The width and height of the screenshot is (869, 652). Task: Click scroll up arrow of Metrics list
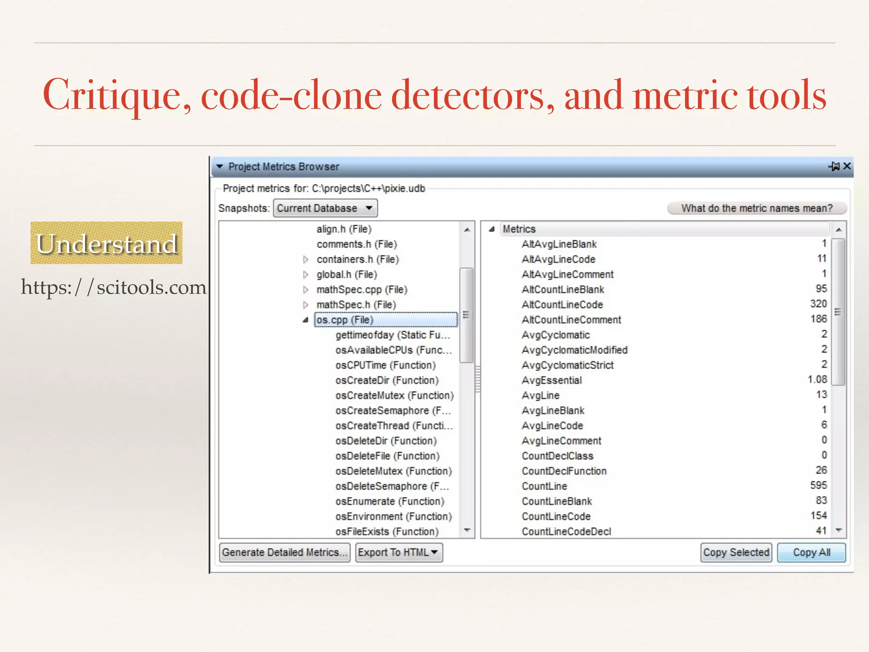click(x=838, y=230)
